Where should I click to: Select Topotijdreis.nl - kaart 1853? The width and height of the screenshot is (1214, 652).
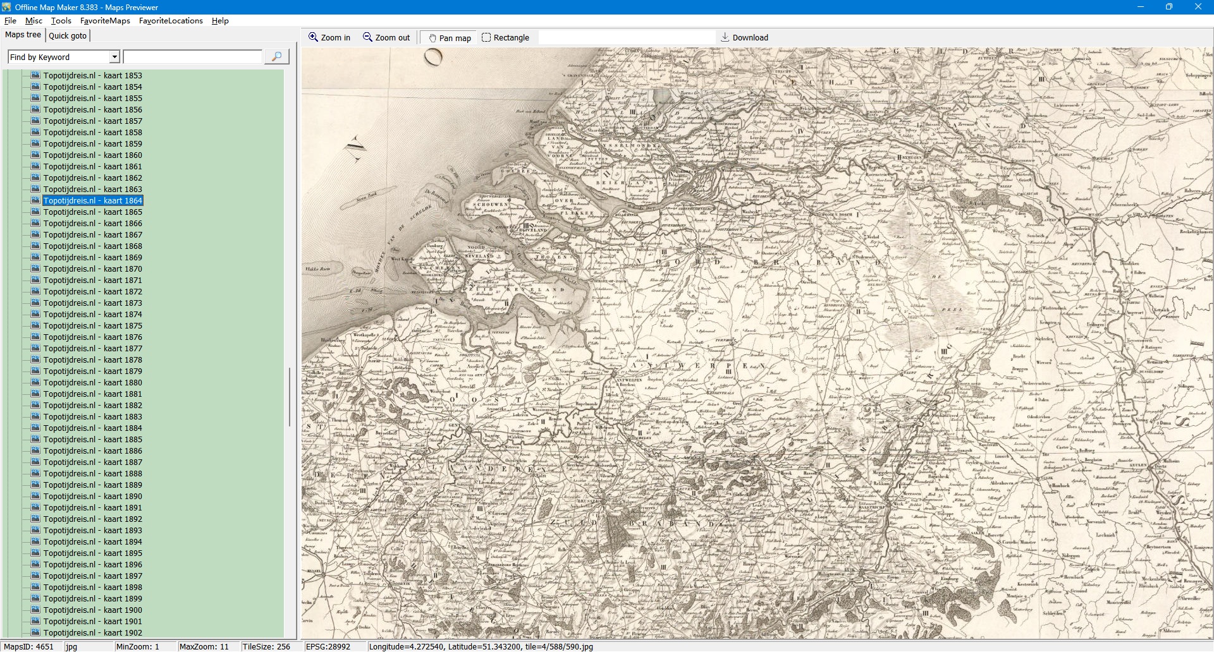[92, 76]
